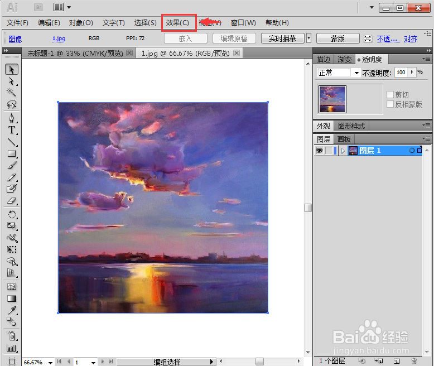Select the Artboard tool
Image resolution: width=434 pixels, height=366 pixels.
click(x=12, y=361)
